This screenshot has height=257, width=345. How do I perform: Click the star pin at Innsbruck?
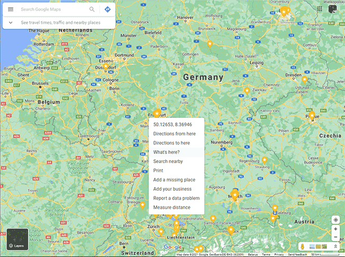pos(230,230)
